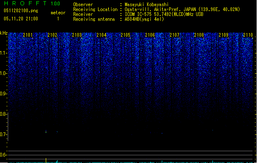
Task: Click the 2107 time marker
Action: [x=174, y=35]
